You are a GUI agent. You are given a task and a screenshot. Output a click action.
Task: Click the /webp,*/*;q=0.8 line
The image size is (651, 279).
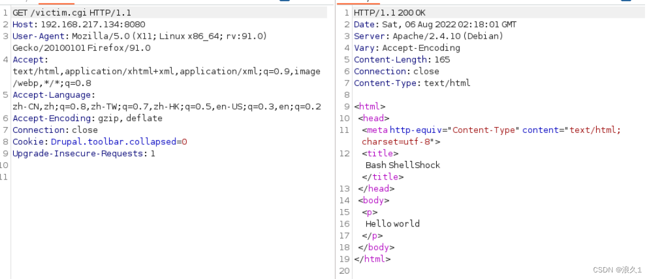(x=52, y=83)
